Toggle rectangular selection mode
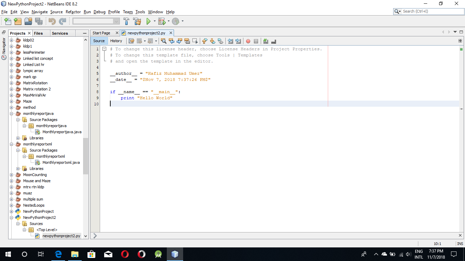 click(x=194, y=41)
